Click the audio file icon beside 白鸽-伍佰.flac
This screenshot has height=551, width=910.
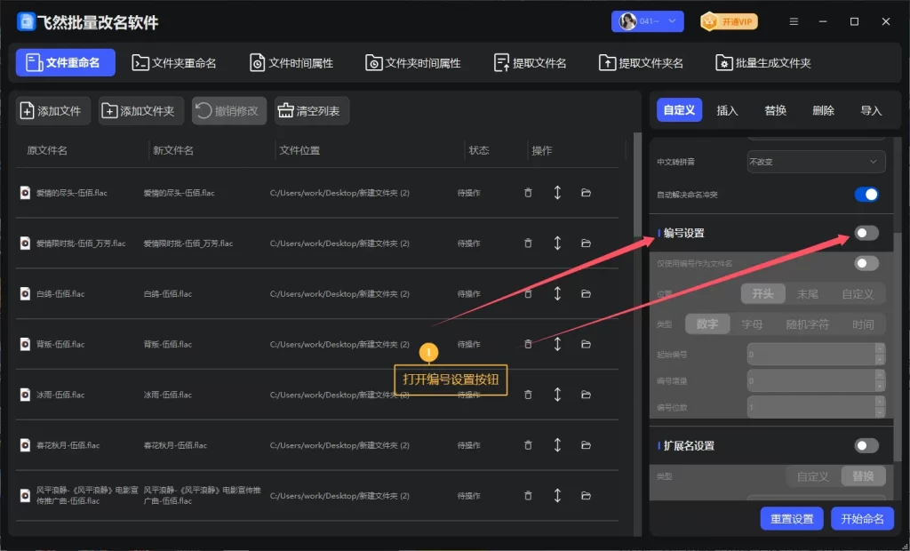point(25,294)
